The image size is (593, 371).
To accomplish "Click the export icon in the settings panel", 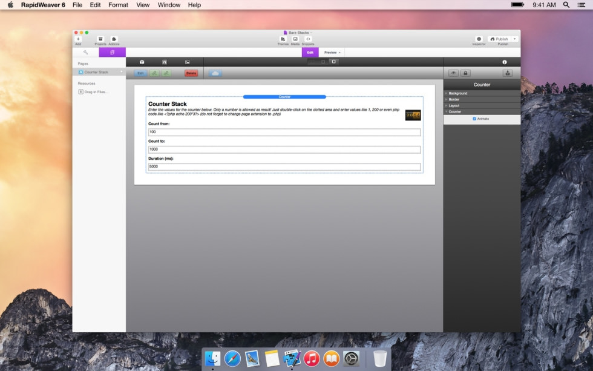I will [508, 73].
